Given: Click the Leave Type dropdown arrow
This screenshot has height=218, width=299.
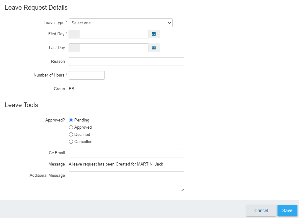Looking at the screenshot, I should [x=169, y=23].
